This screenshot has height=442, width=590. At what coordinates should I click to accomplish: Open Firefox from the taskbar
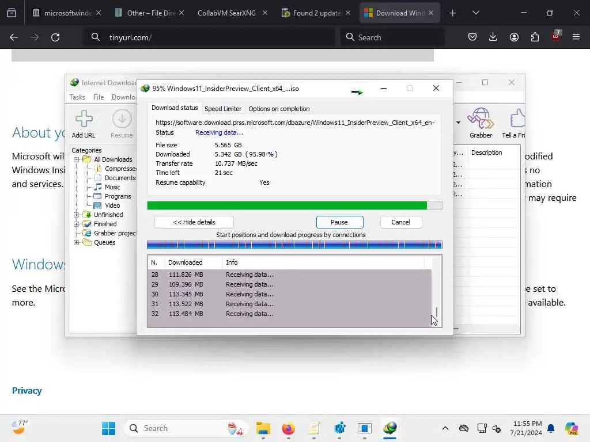pos(288,428)
